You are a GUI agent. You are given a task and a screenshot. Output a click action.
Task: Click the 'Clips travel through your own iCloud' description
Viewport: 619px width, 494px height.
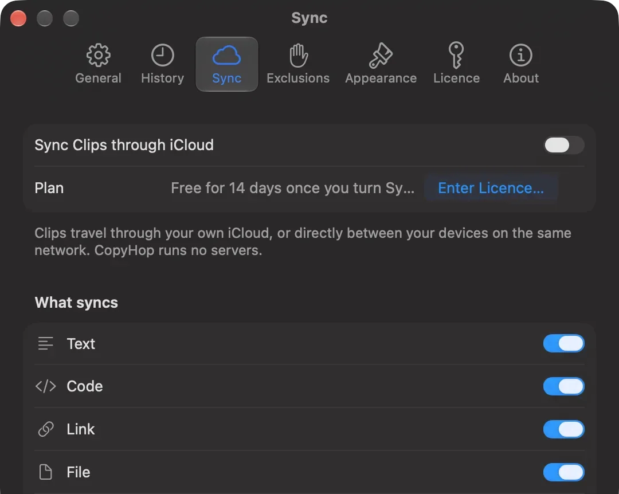303,241
